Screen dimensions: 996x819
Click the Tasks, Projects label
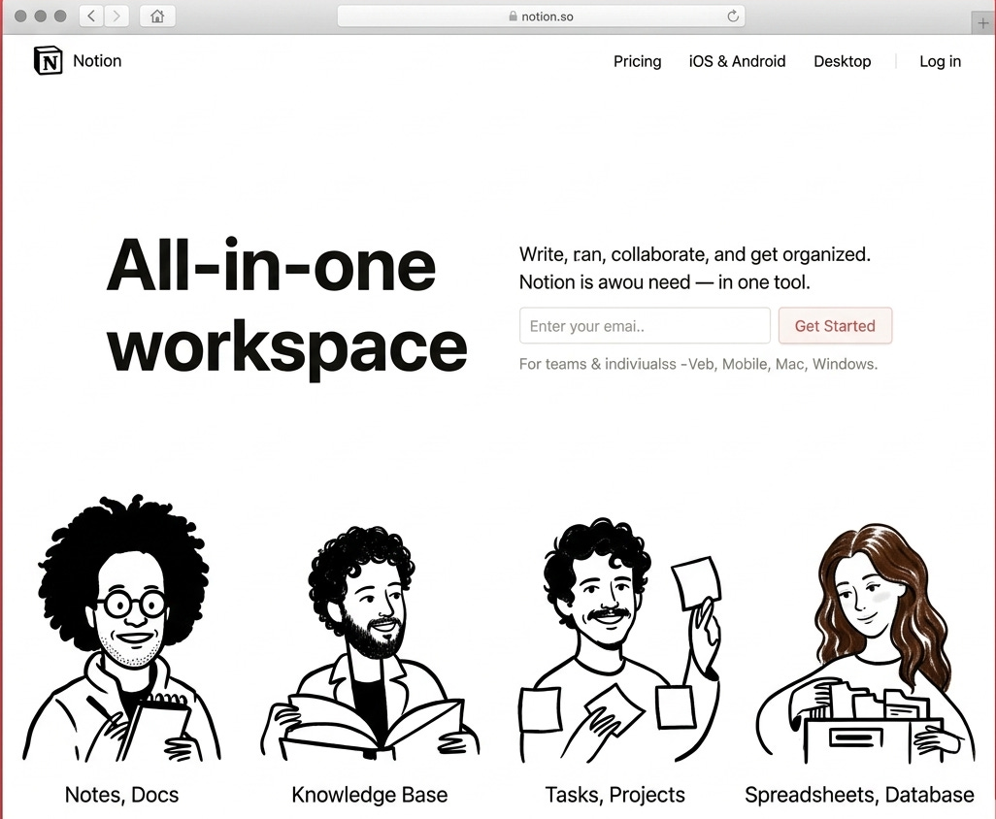click(x=614, y=795)
